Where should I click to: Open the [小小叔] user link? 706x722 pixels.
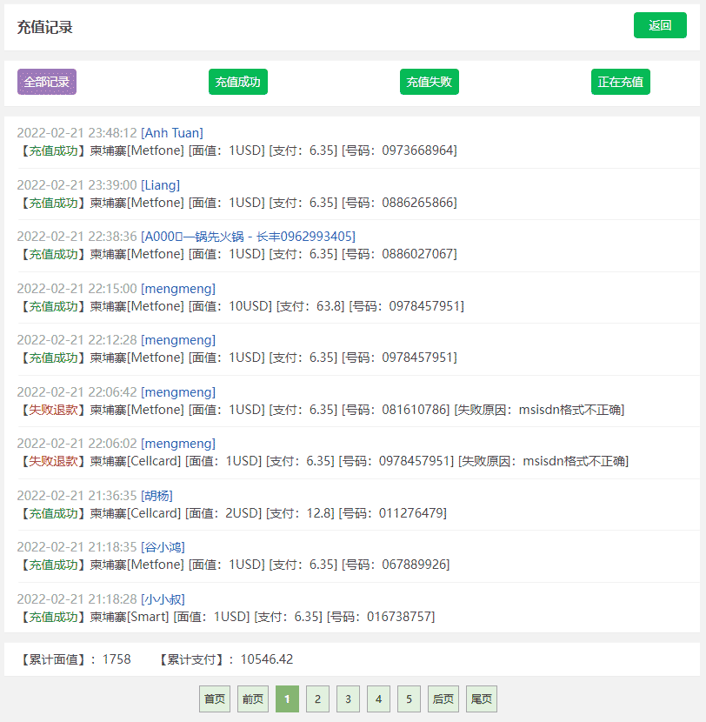[163, 599]
